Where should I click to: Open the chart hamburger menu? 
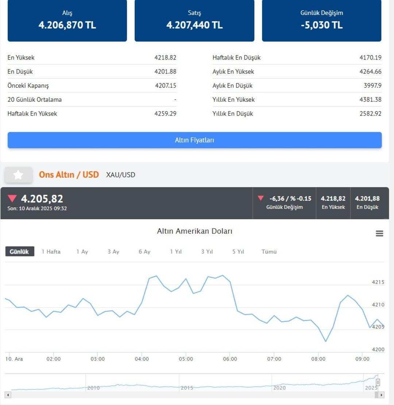379,234
